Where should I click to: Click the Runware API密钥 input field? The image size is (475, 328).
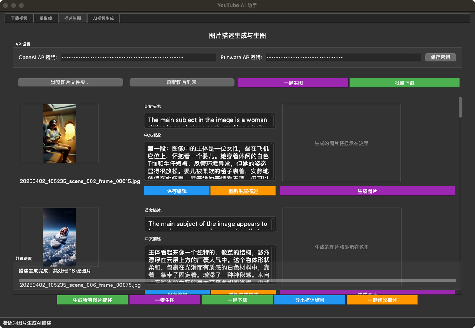pyautogui.click(x=343, y=57)
